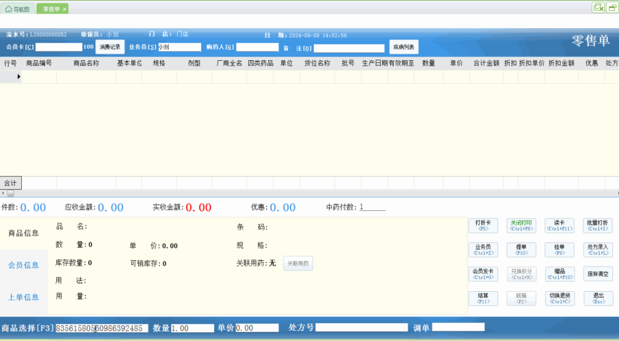The width and height of the screenshot is (619, 341).
Task: Select the 零售单 tab
Action: [x=50, y=9]
